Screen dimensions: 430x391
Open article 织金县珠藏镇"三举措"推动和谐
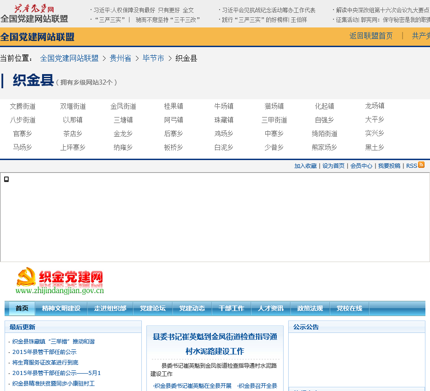point(54,341)
